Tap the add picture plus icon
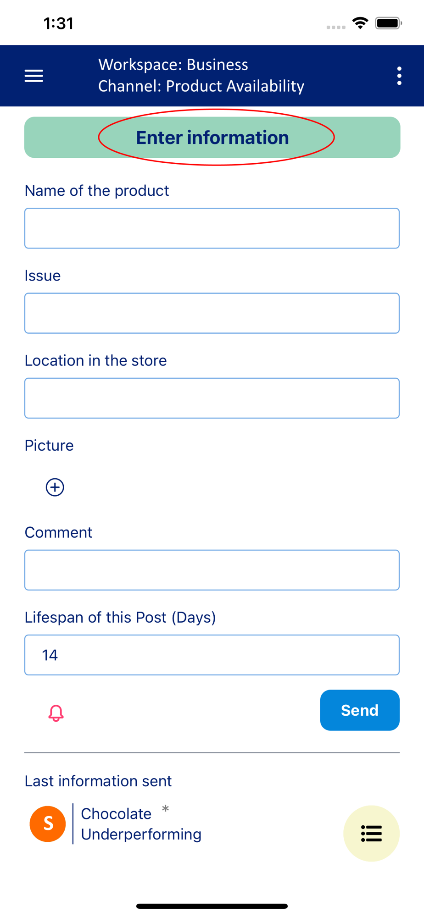The image size is (424, 917). (55, 487)
